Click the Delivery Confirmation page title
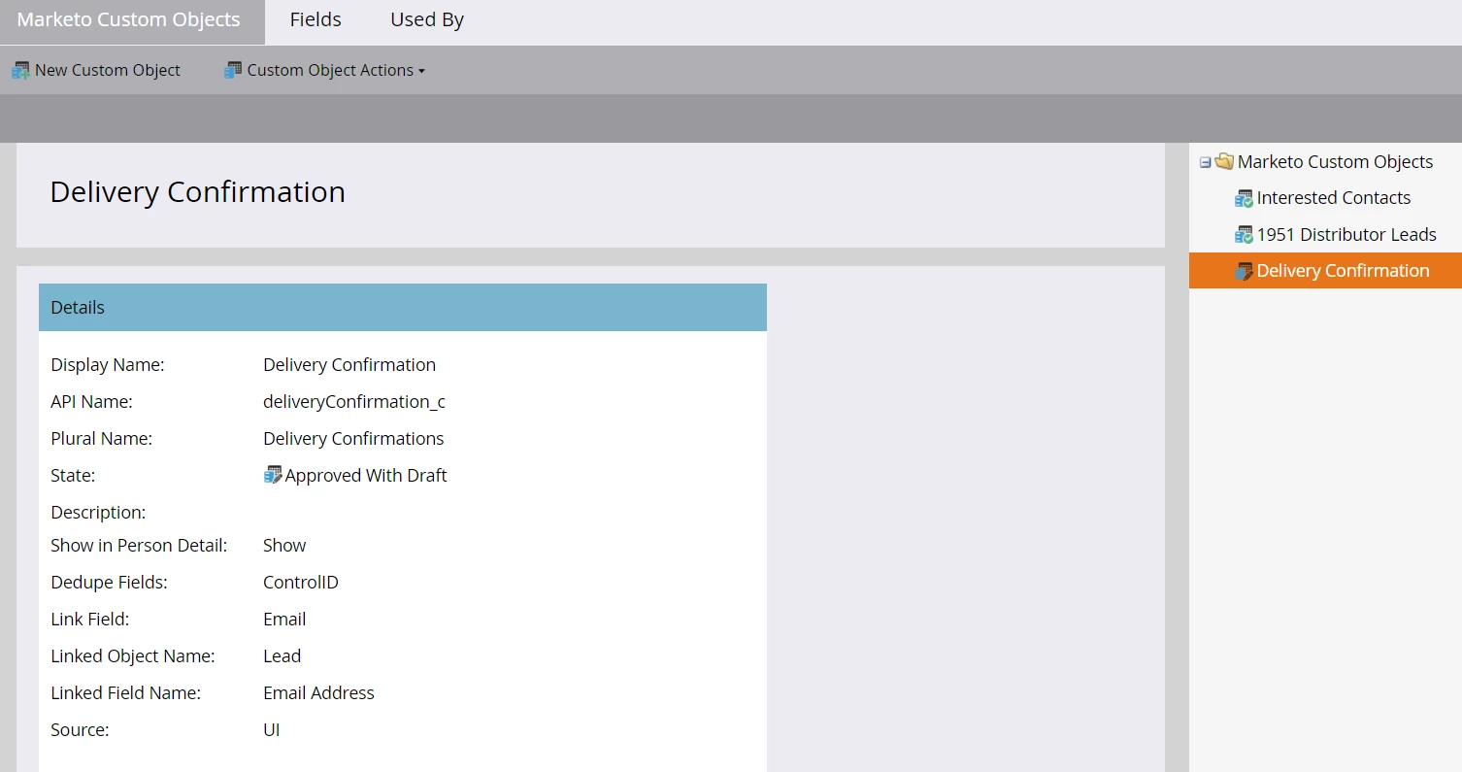The width and height of the screenshot is (1462, 772). tap(198, 192)
